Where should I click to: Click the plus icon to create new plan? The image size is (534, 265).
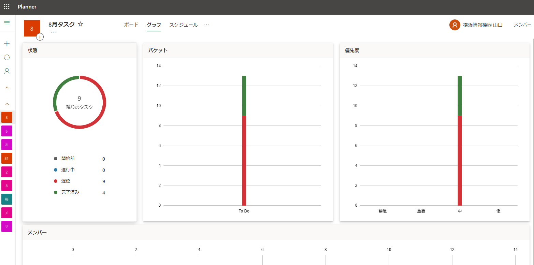[7, 44]
